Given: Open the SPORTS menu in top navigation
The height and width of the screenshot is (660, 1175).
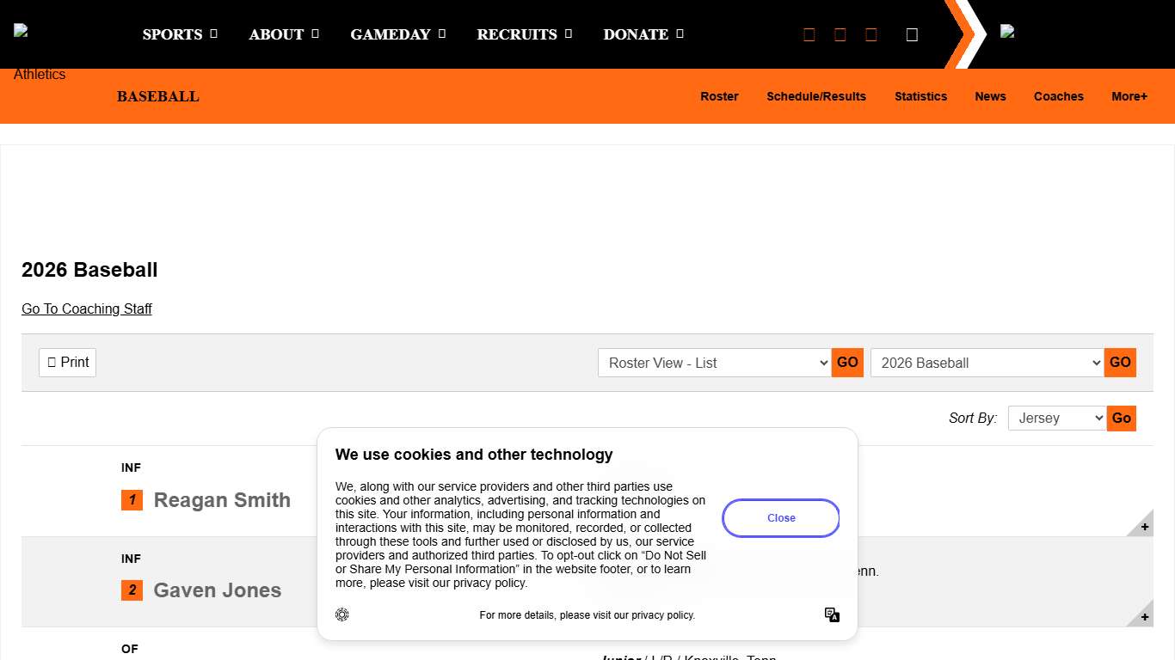Looking at the screenshot, I should (x=180, y=34).
